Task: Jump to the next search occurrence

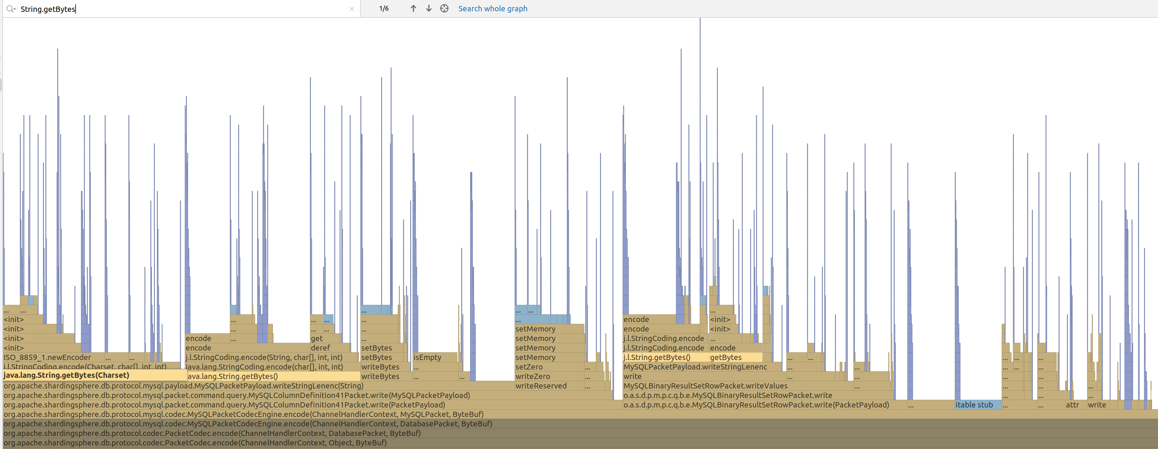Action: 429,9
